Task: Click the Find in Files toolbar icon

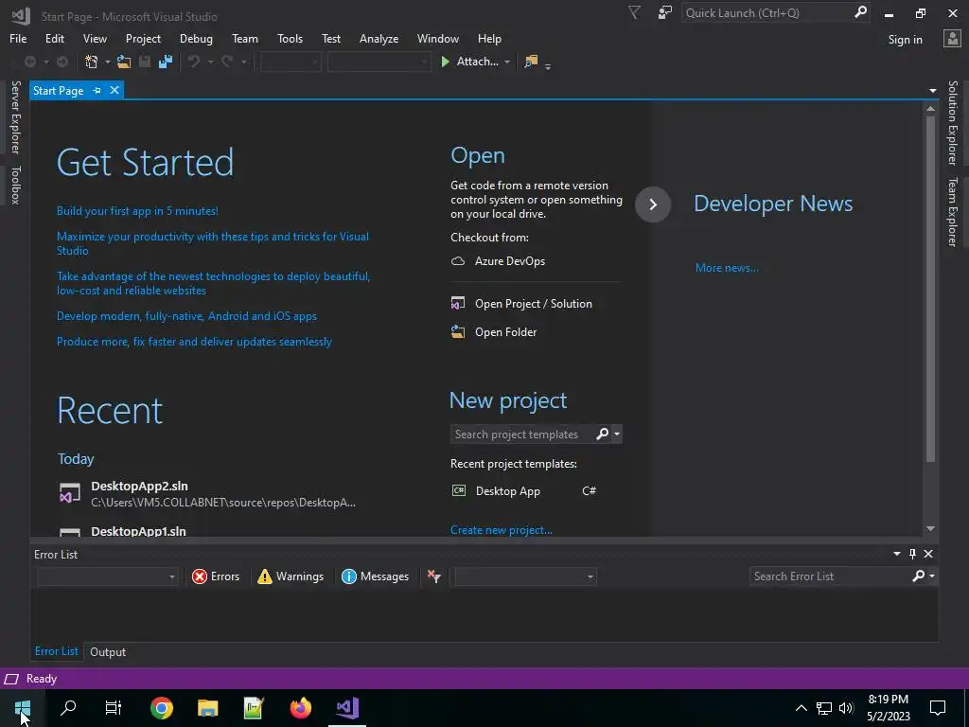Action: coord(531,62)
